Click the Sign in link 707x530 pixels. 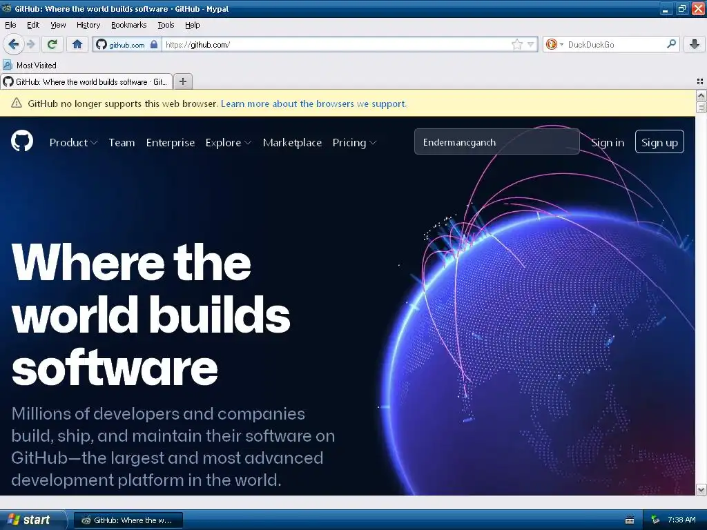[608, 142]
